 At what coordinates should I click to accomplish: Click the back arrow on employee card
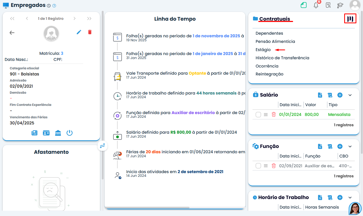[12, 33]
